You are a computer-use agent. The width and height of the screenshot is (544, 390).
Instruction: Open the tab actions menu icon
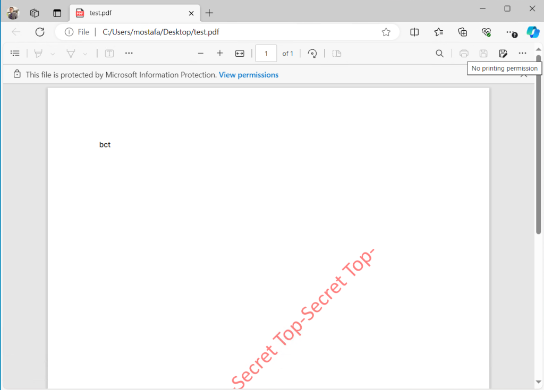[57, 13]
